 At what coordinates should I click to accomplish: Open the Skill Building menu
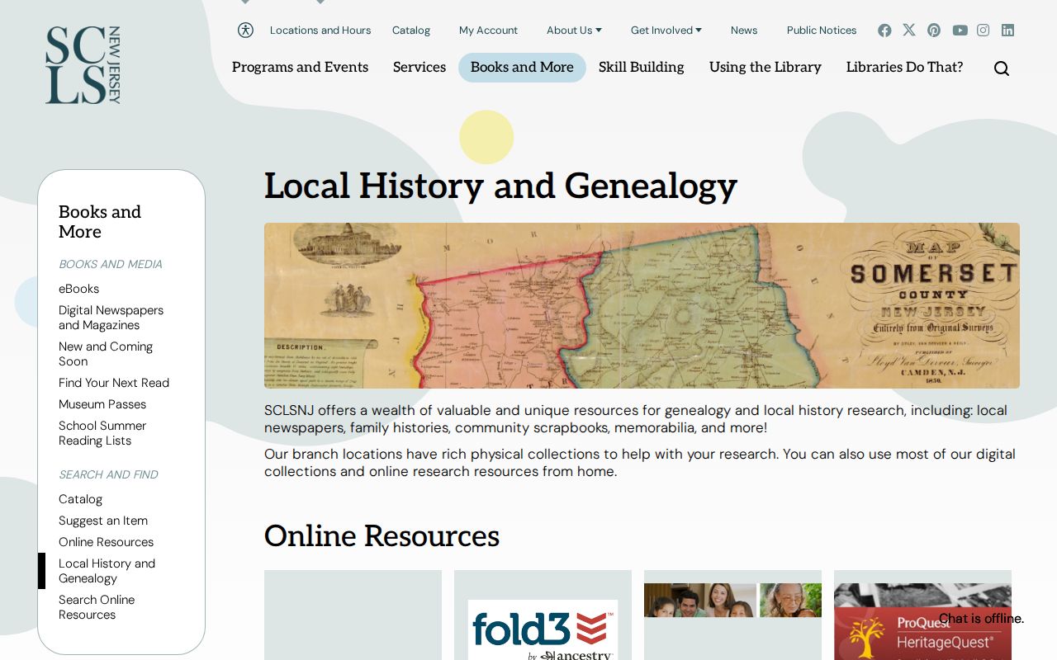[x=642, y=68]
